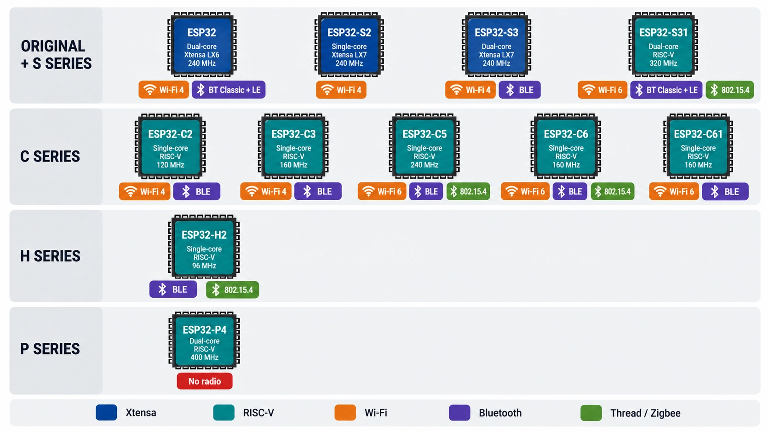Select the ESP32-S2 chip icon
The image size is (769, 433).
[349, 45]
